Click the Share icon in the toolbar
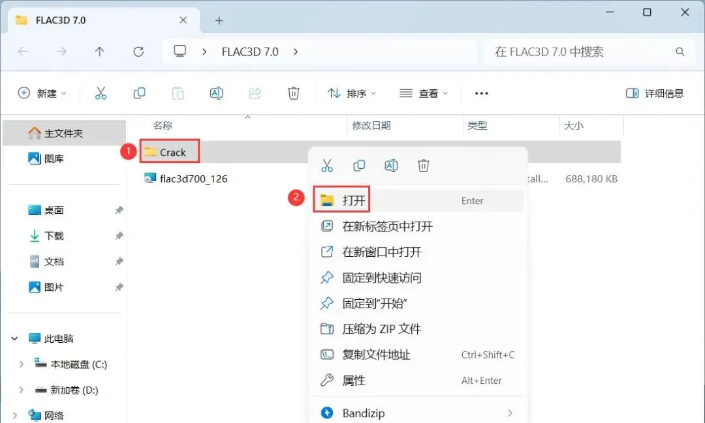 (x=255, y=93)
